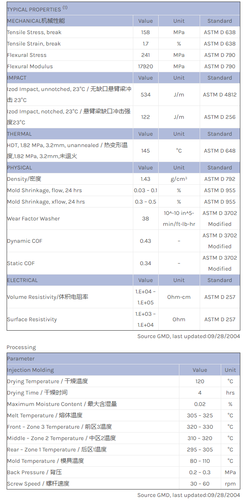Select the MECHANICAL机械性能 section header
Screen dimensions: 245x504
(36, 21)
